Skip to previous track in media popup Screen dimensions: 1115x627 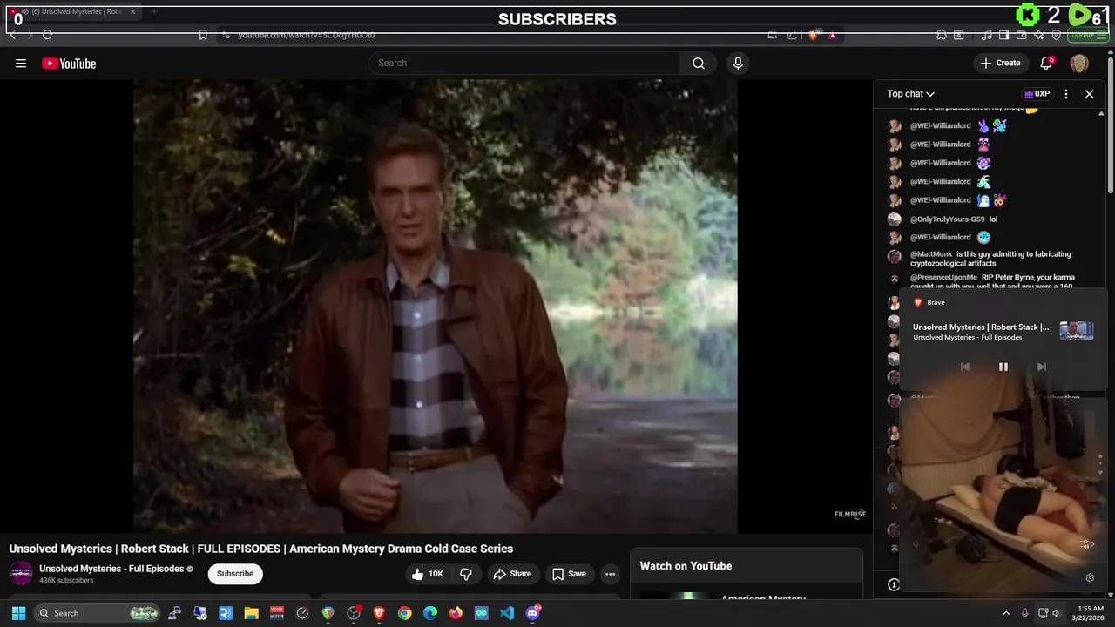point(964,367)
